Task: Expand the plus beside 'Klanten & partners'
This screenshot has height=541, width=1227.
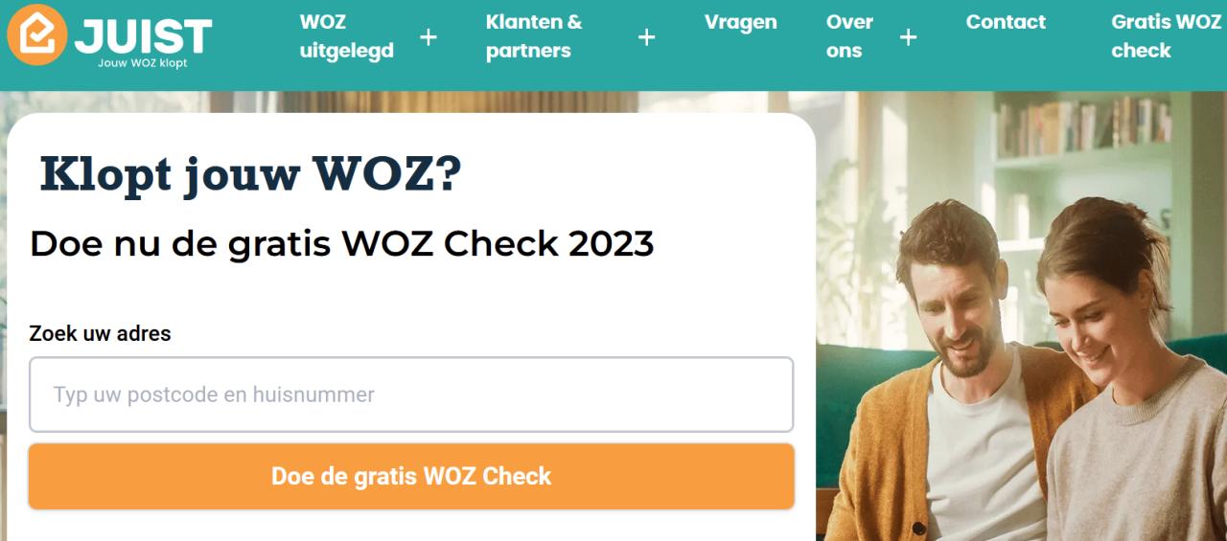Action: 647,37
